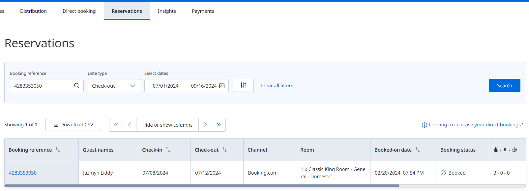
Task: Open Hide or show columns menu
Action: click(x=167, y=125)
